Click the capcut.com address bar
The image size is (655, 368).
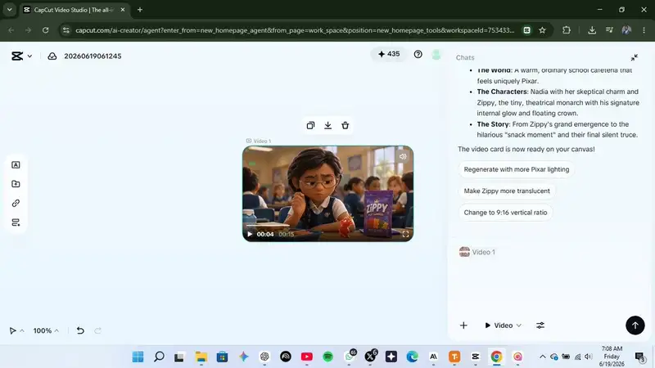[x=295, y=30]
